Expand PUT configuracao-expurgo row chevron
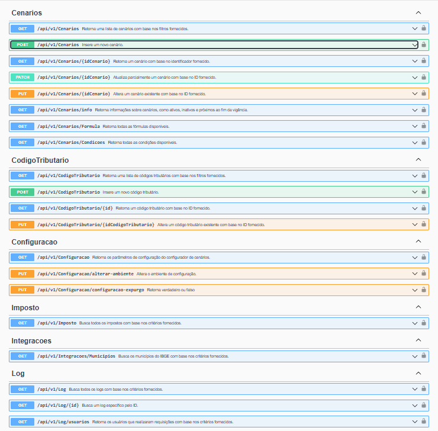The width and height of the screenshot is (438, 431). [x=415, y=290]
